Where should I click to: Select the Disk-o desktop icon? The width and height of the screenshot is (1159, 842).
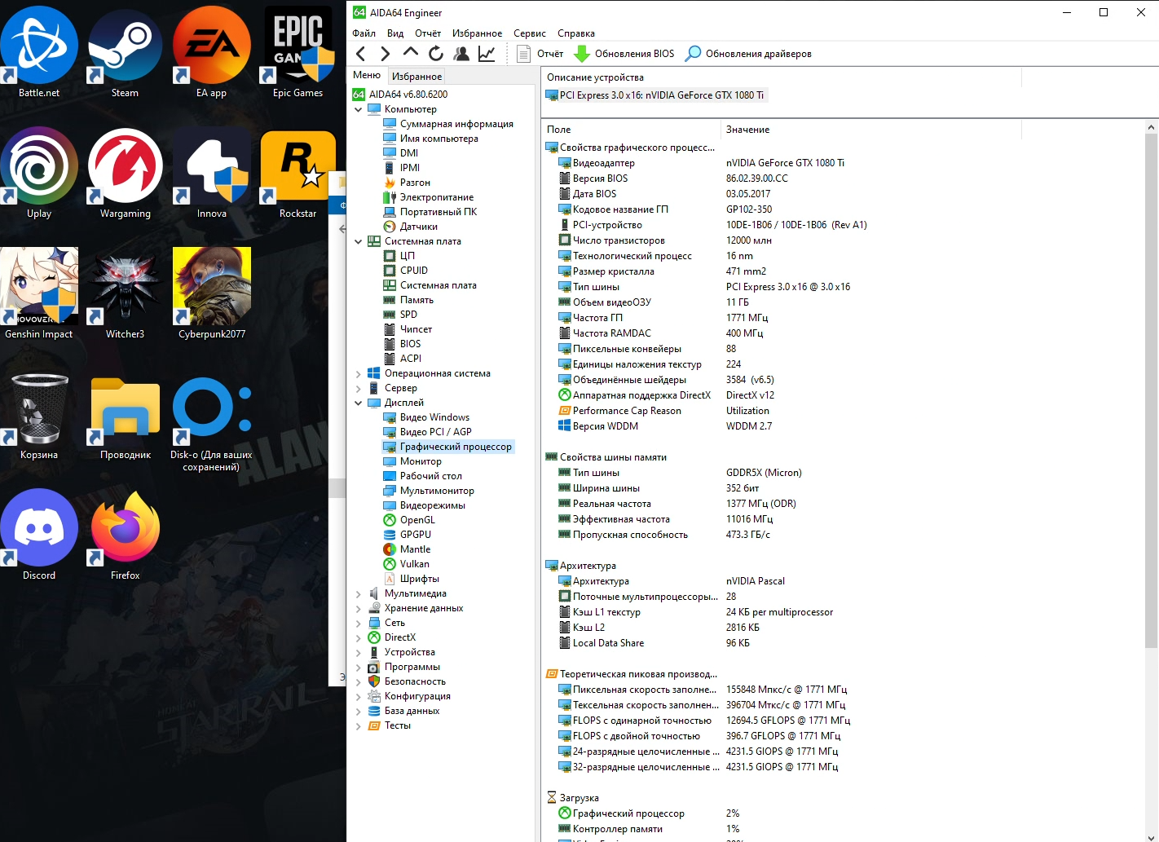pos(211,422)
